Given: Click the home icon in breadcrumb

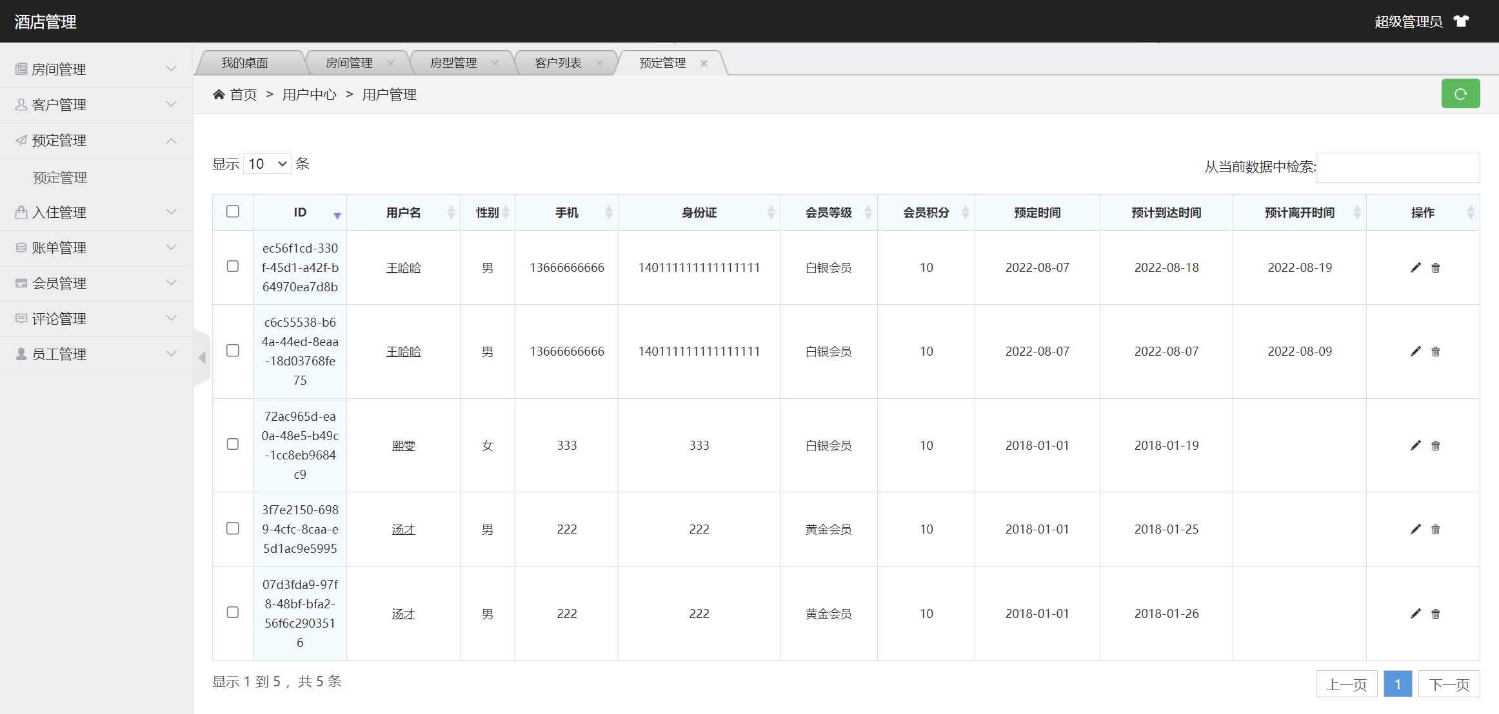Looking at the screenshot, I should (219, 95).
